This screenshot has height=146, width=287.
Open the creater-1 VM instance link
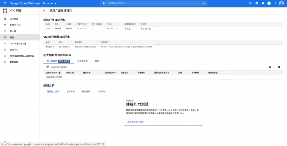[50, 47]
